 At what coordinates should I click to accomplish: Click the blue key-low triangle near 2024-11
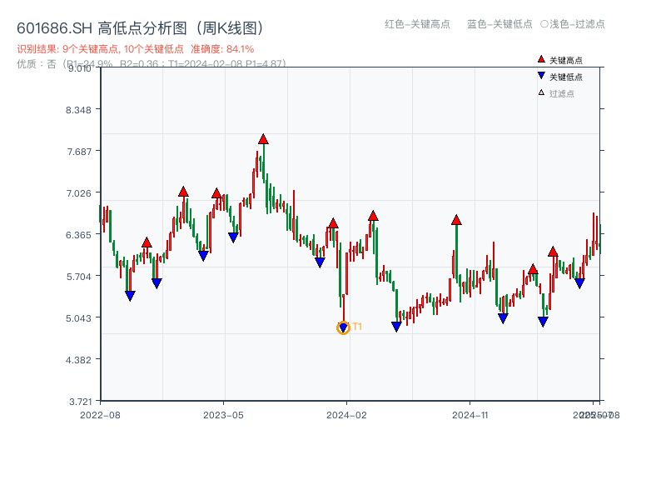[503, 318]
